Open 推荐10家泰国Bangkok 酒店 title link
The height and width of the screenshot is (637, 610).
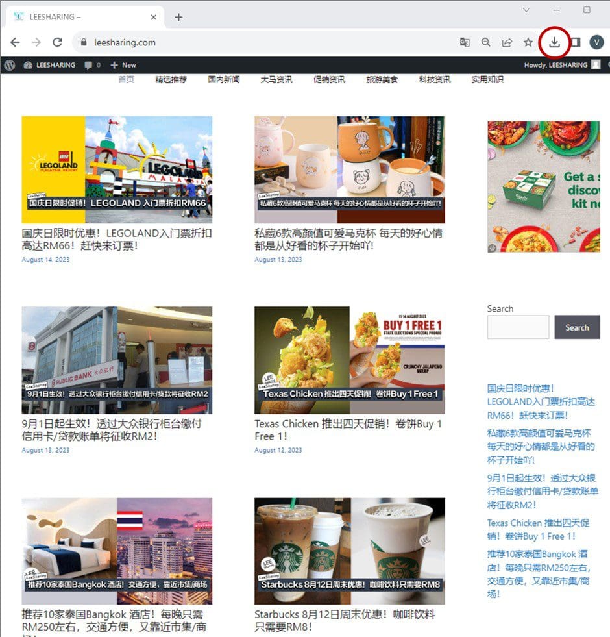pyautogui.click(x=114, y=622)
